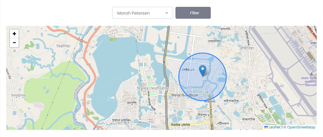323x137 pixels.
Task: Click the blue radius circle's edge
Action: pyautogui.click(x=226, y=77)
